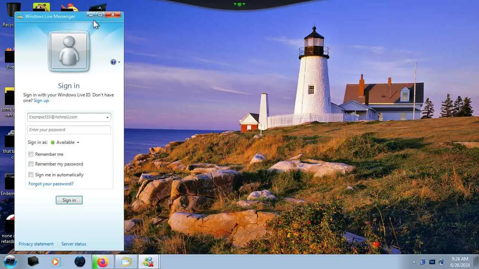Expand the email address dropdown arrow
Screen dimensions: 479x269
[107, 117]
